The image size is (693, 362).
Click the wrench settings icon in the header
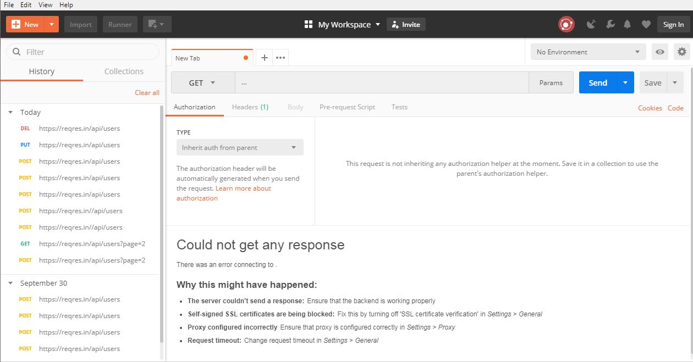pos(610,24)
